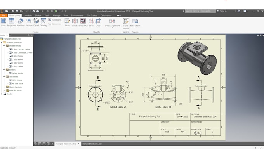Click the tile windows icon in document bar
Viewport: 264px width, 149px height.
(40, 144)
